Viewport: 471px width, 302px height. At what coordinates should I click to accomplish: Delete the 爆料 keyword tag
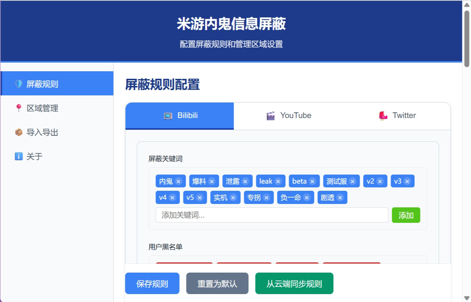[212, 181]
